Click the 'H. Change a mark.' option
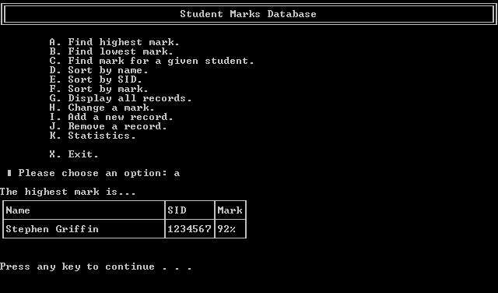498x293 pixels. (102, 108)
